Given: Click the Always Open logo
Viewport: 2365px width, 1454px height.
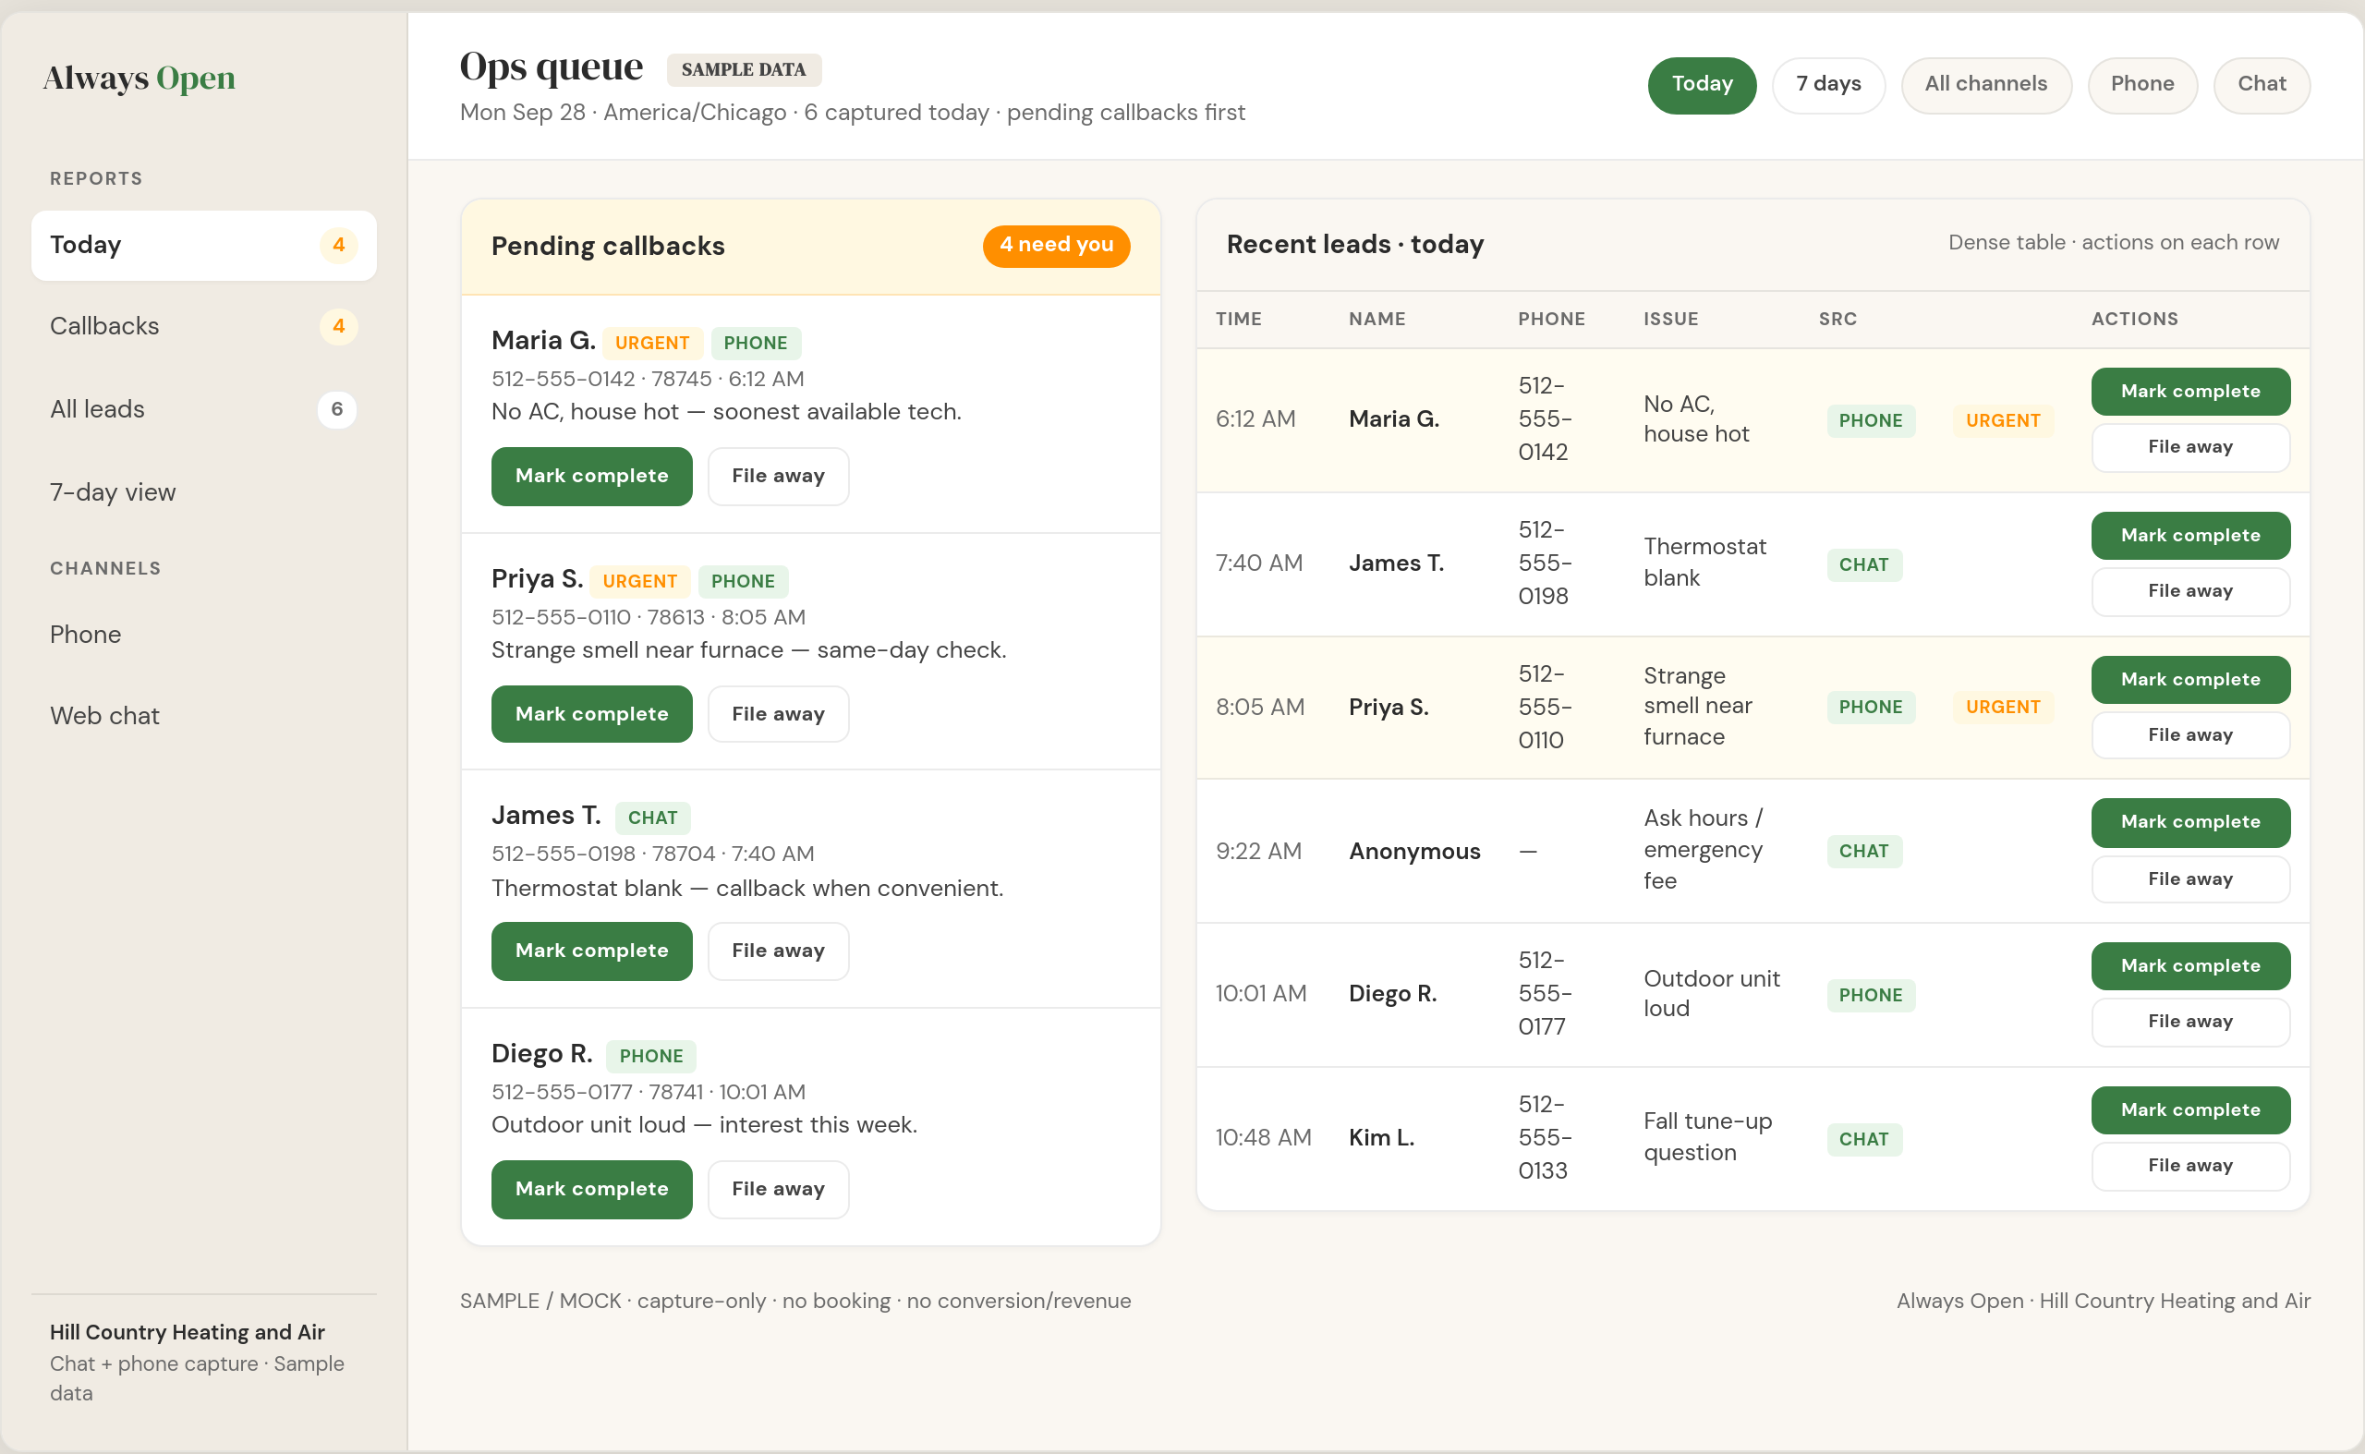Looking at the screenshot, I should [139, 78].
